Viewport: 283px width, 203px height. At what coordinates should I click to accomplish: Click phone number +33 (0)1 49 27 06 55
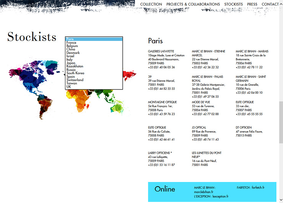(205, 97)
